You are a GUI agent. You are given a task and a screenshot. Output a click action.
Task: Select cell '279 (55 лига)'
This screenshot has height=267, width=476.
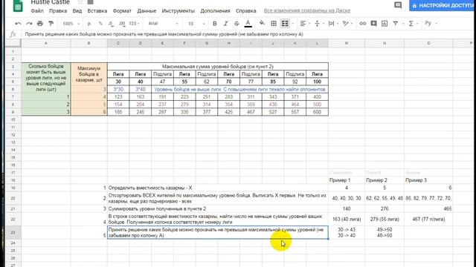point(385,220)
